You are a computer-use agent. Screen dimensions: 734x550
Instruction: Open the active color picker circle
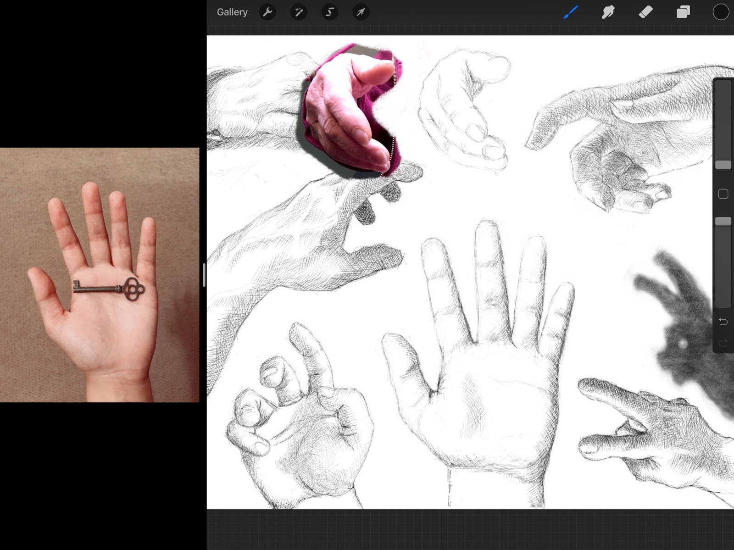coord(721,12)
